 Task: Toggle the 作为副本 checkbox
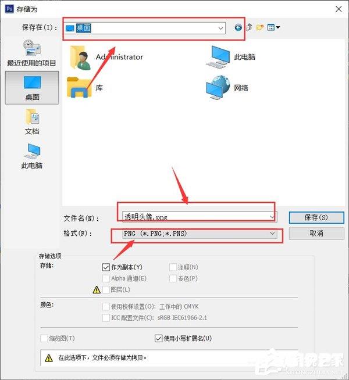tap(106, 267)
